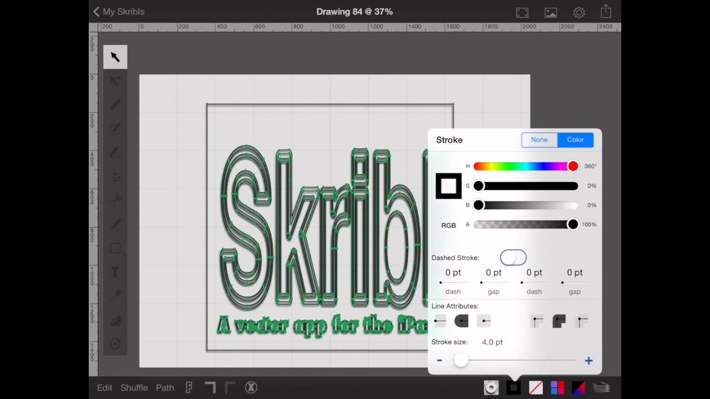Choose the round line cap icon
Image resolution: width=710 pixels, height=399 pixels.
[461, 321]
